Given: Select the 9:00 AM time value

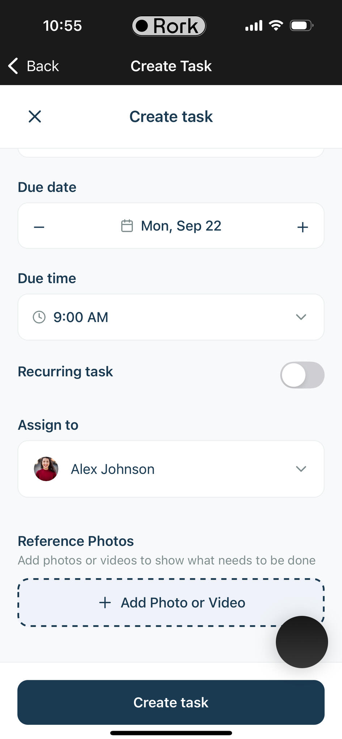Looking at the screenshot, I should [x=81, y=317].
